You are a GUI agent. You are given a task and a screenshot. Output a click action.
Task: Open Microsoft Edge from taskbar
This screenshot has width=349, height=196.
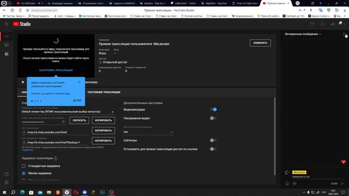point(22,192)
